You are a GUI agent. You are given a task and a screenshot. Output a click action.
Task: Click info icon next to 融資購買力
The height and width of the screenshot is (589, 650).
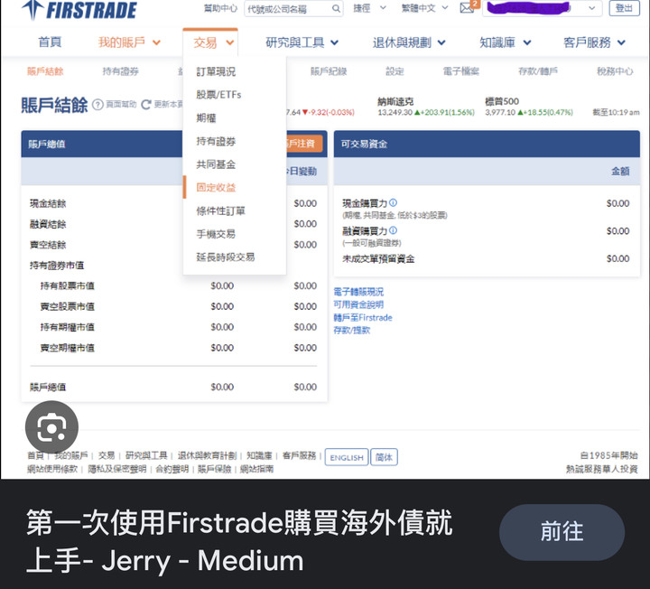click(x=393, y=230)
